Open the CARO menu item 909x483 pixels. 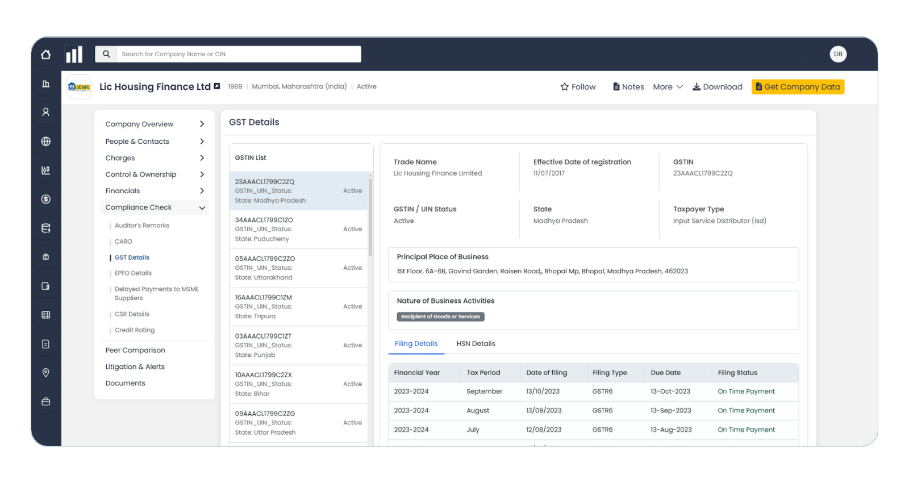click(123, 241)
